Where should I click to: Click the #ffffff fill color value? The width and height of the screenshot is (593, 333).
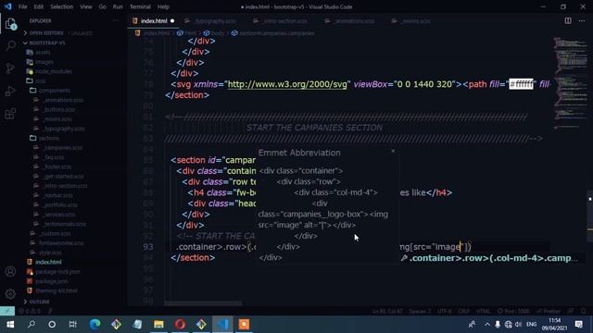[x=521, y=84]
